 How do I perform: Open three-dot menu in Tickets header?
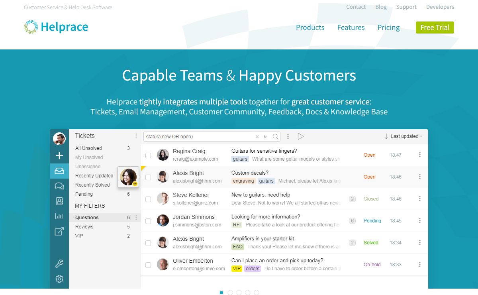[136, 136]
